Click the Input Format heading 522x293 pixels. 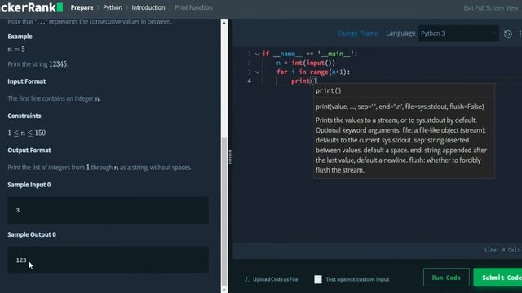coord(27,81)
